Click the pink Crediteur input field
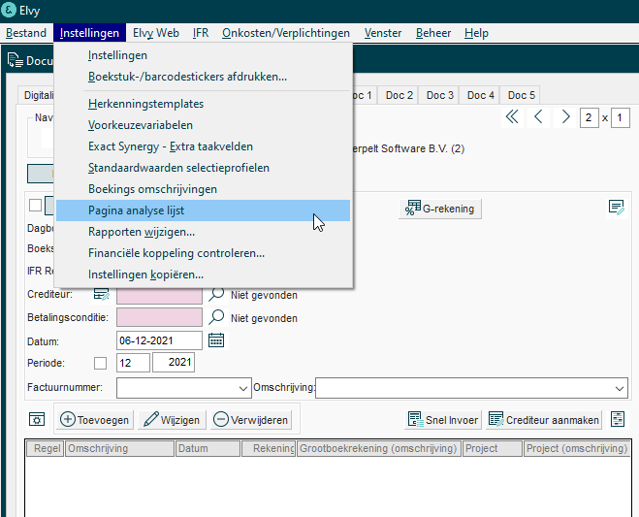Screen dimensions: 639x517 (x=159, y=295)
